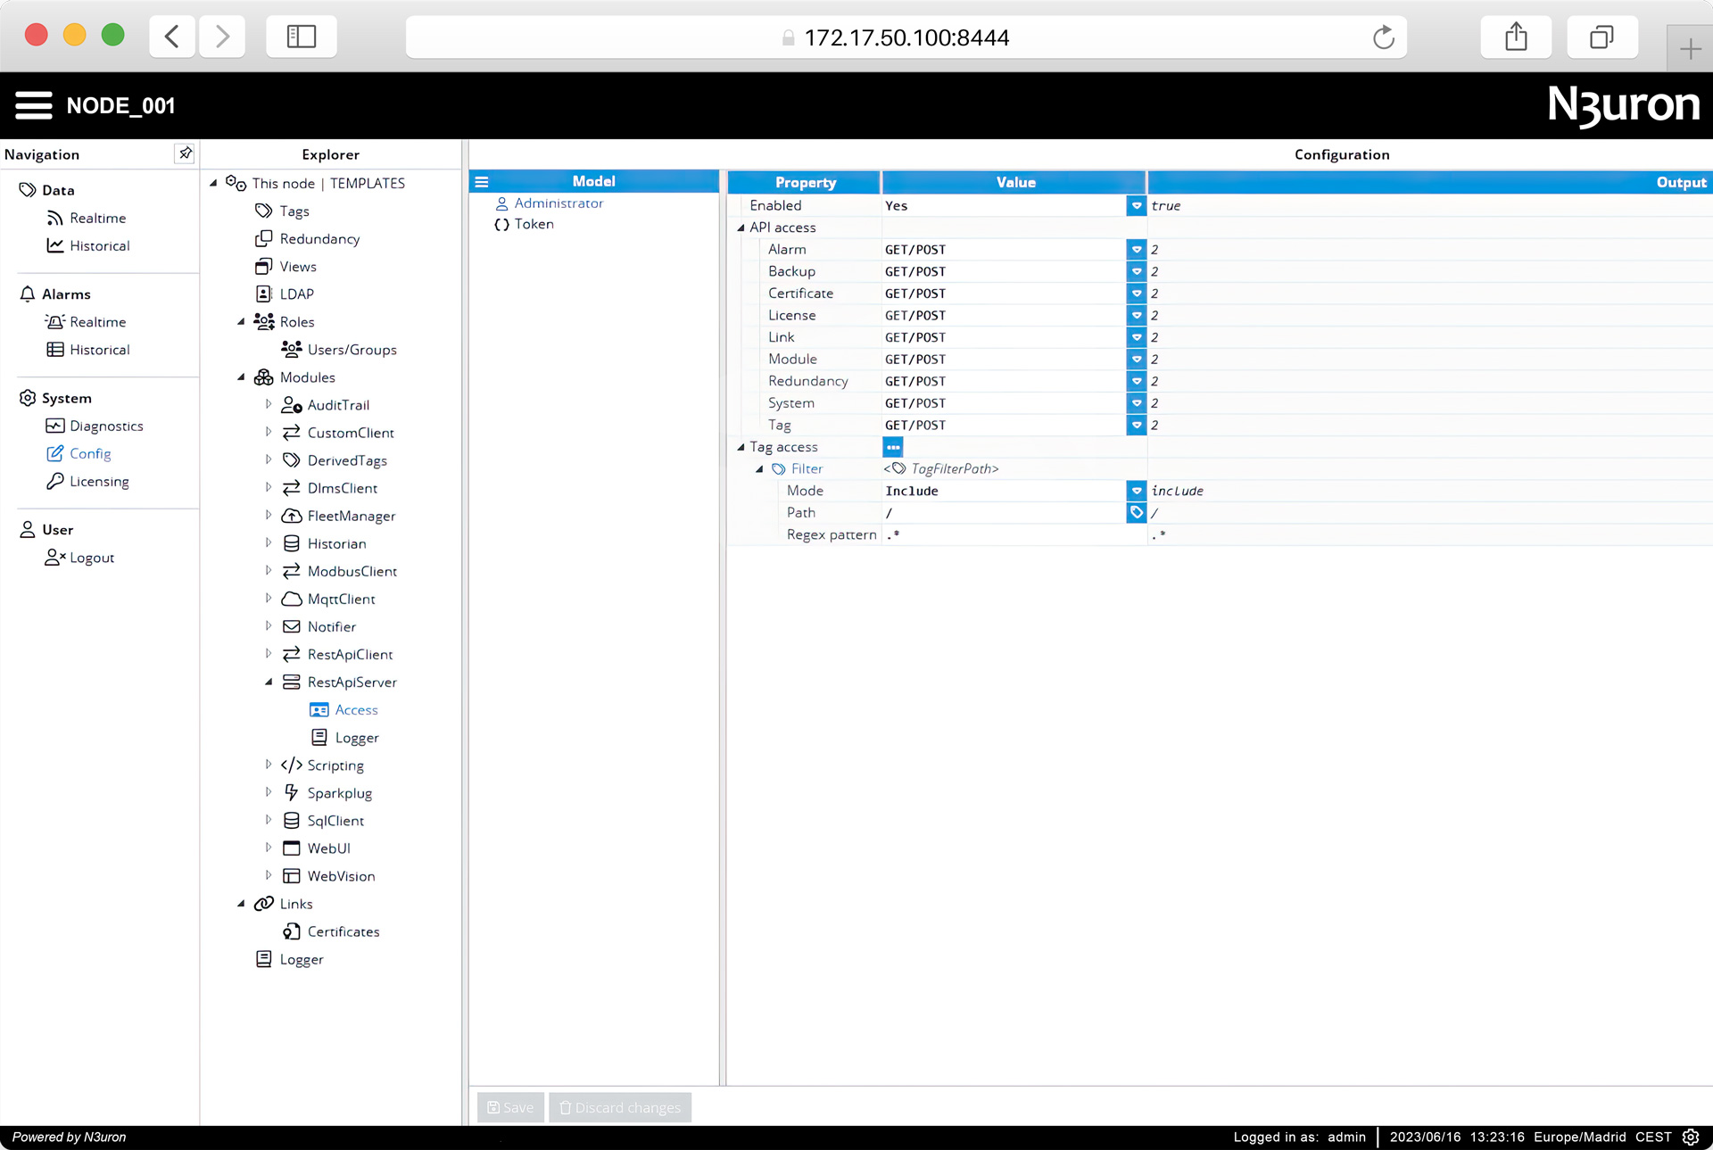Open the Model panel menu icon

tap(482, 182)
